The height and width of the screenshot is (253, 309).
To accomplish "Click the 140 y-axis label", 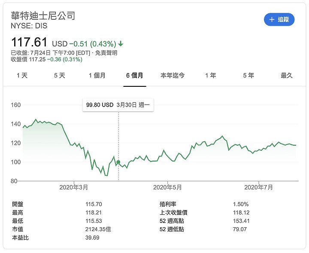I will point(15,124).
